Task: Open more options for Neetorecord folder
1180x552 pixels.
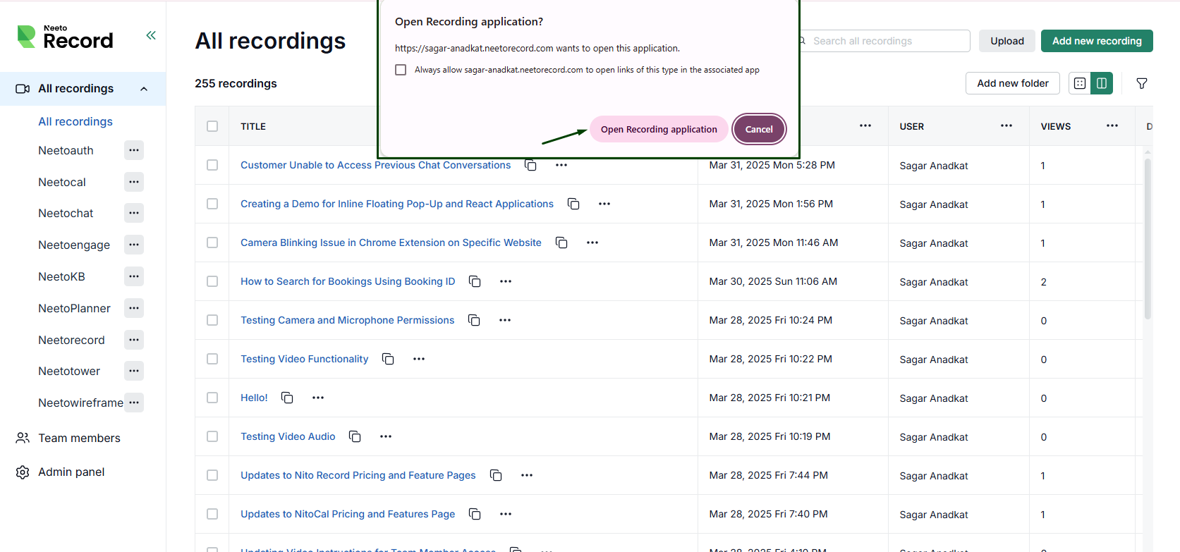Action: (134, 340)
